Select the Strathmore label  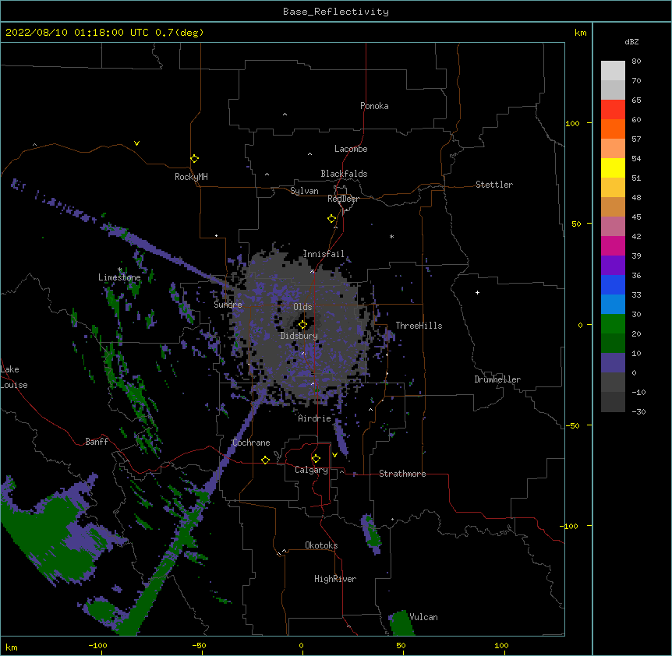[x=402, y=474]
